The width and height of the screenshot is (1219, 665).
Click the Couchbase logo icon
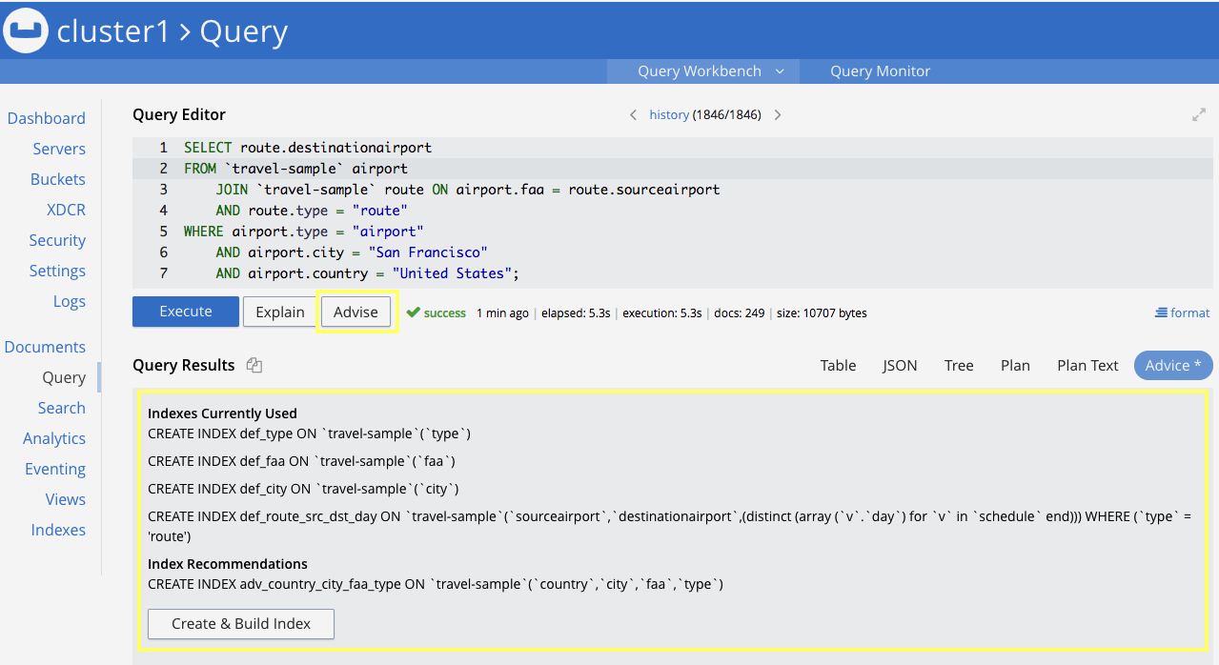coord(26,30)
